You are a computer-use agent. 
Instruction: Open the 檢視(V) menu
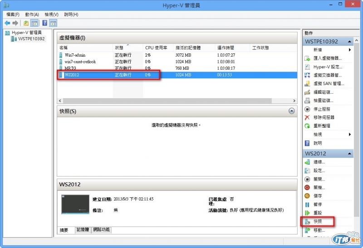pyautogui.click(x=51, y=14)
